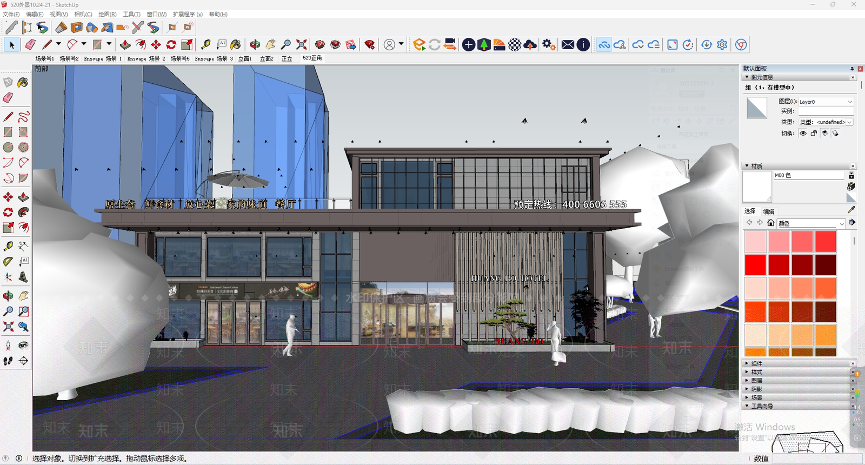Switch to scene tab Enscape 场景 2

pyautogui.click(x=147, y=58)
